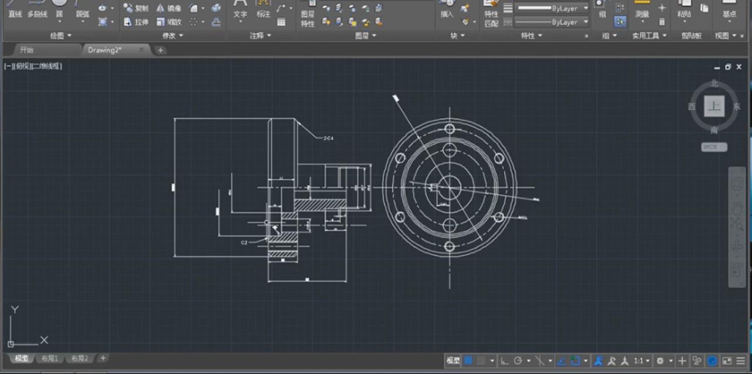The height and width of the screenshot is (374, 752).
Task: Toggle group selection on/off button
Action: 620,22
